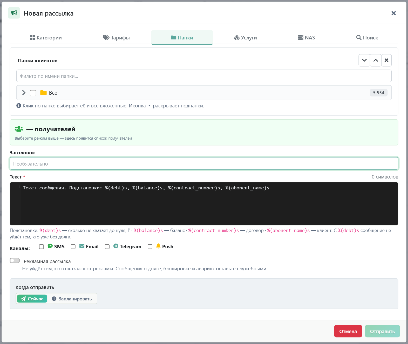
Task: Click inside the message text editor
Action: [204, 204]
